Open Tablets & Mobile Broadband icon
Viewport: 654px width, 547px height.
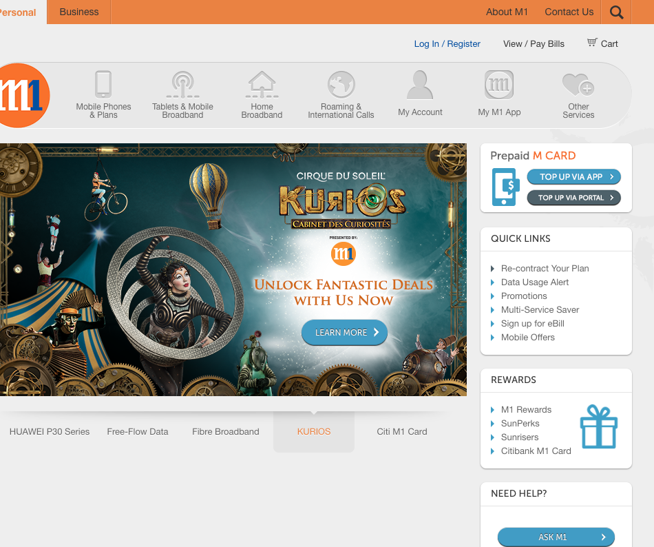tap(182, 84)
